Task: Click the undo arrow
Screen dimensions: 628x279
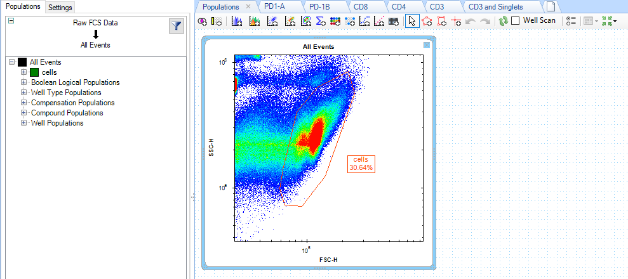Action: [x=471, y=22]
